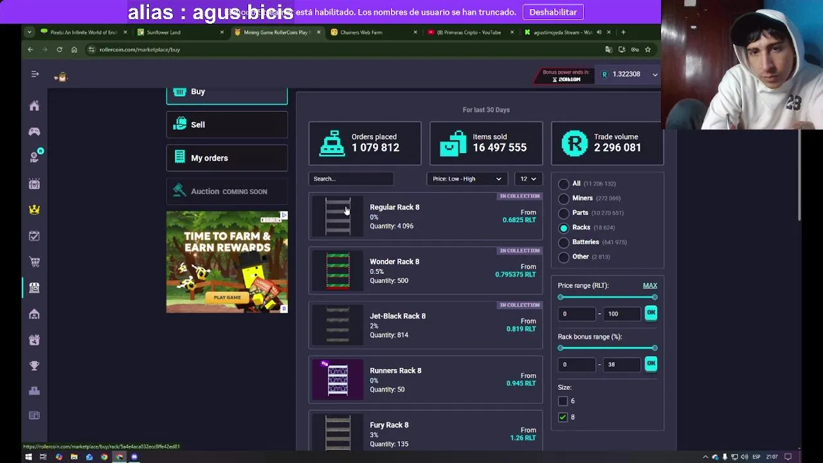The width and height of the screenshot is (823, 463).
Task: Click the Play Game Chainers ad banner
Action: (227, 262)
